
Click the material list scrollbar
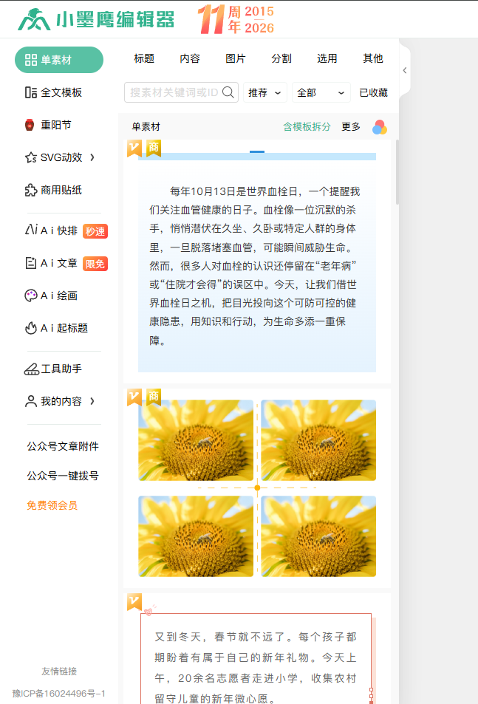[x=397, y=172]
